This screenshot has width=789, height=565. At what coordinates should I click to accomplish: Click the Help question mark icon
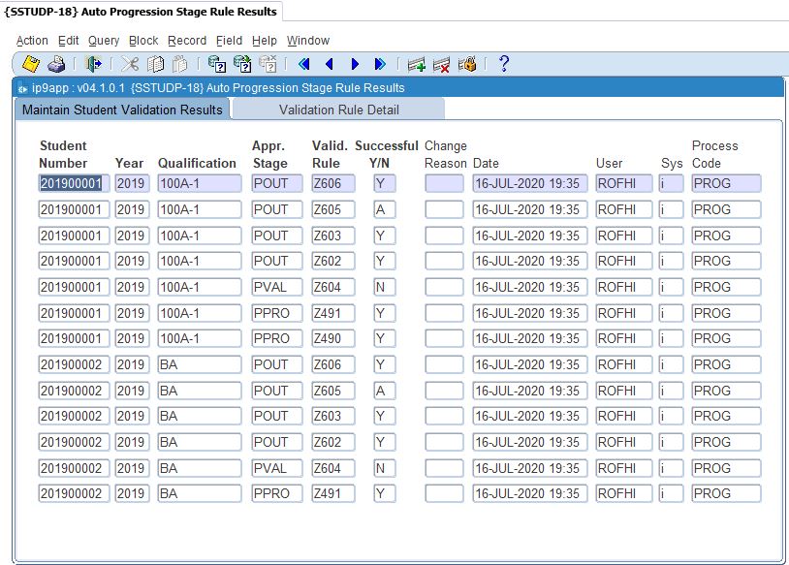pyautogui.click(x=503, y=65)
